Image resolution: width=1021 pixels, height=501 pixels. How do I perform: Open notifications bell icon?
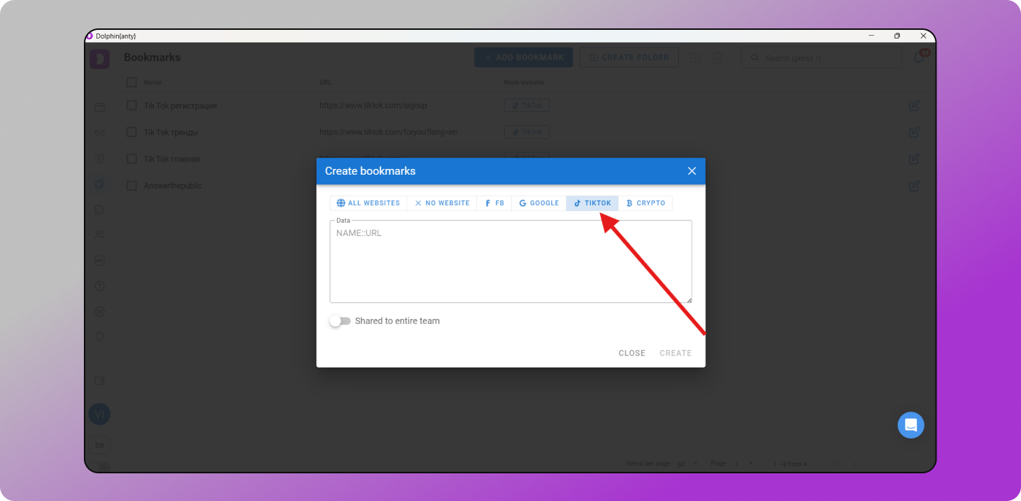click(x=919, y=58)
